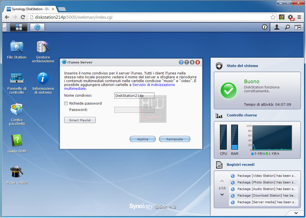
Task: Minimize the iTunes Server window
Action: (187, 62)
